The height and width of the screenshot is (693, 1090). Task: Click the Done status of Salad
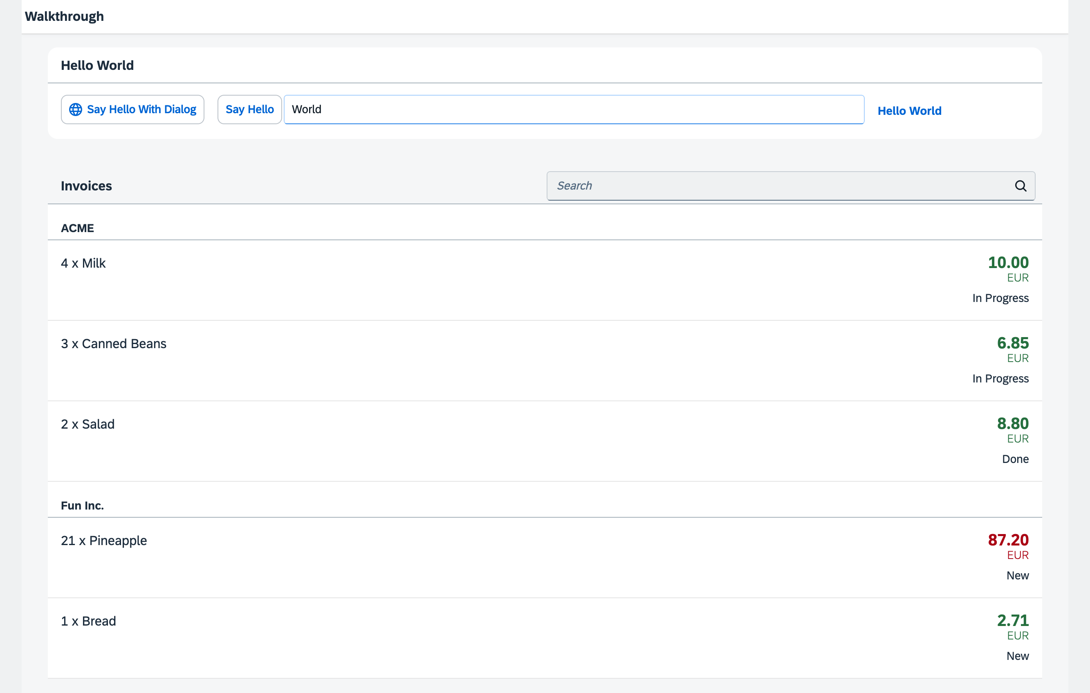click(1015, 459)
